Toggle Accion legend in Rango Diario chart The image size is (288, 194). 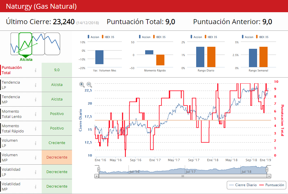[196, 37]
